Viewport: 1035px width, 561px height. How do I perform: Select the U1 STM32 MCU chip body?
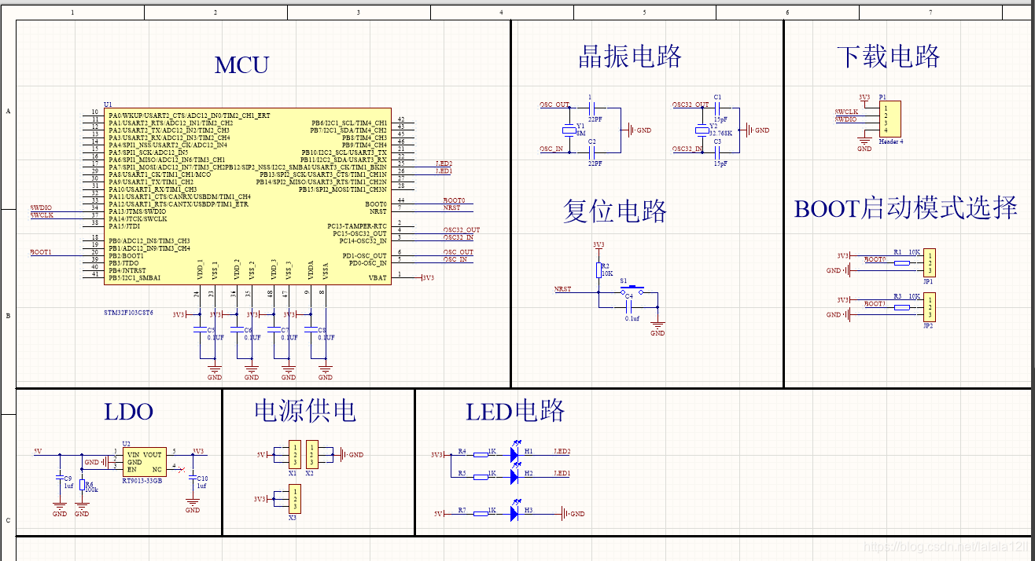(x=248, y=196)
